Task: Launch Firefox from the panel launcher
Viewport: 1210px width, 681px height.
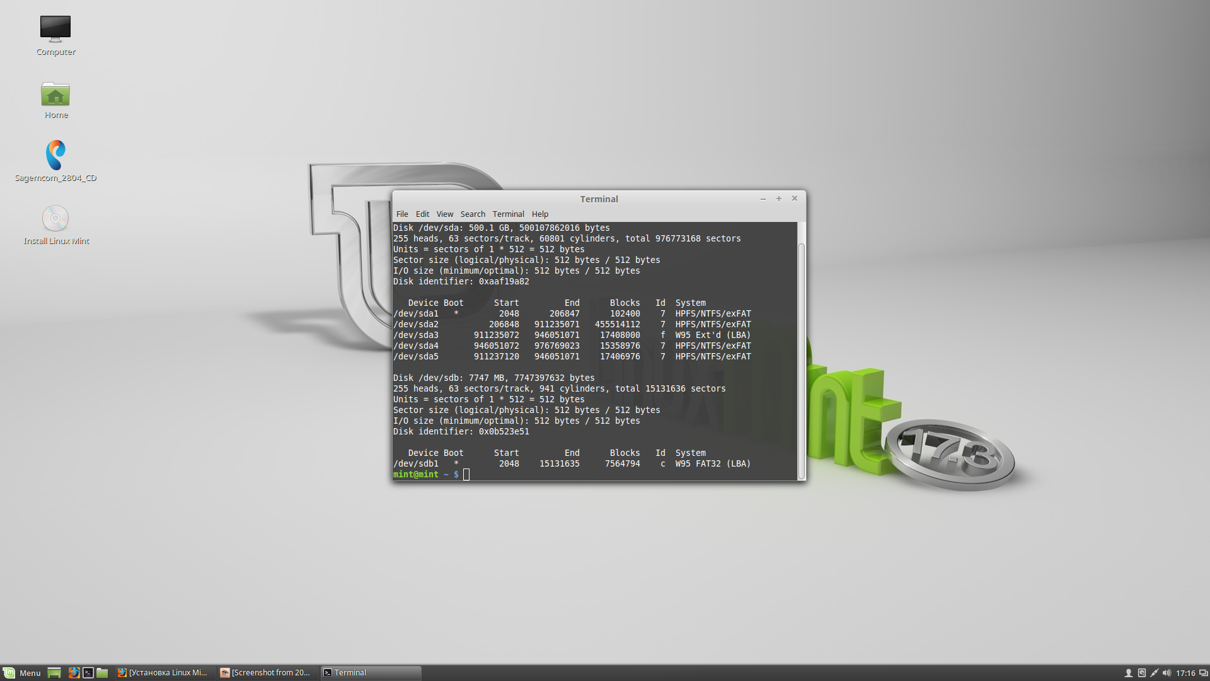Action: (x=74, y=673)
